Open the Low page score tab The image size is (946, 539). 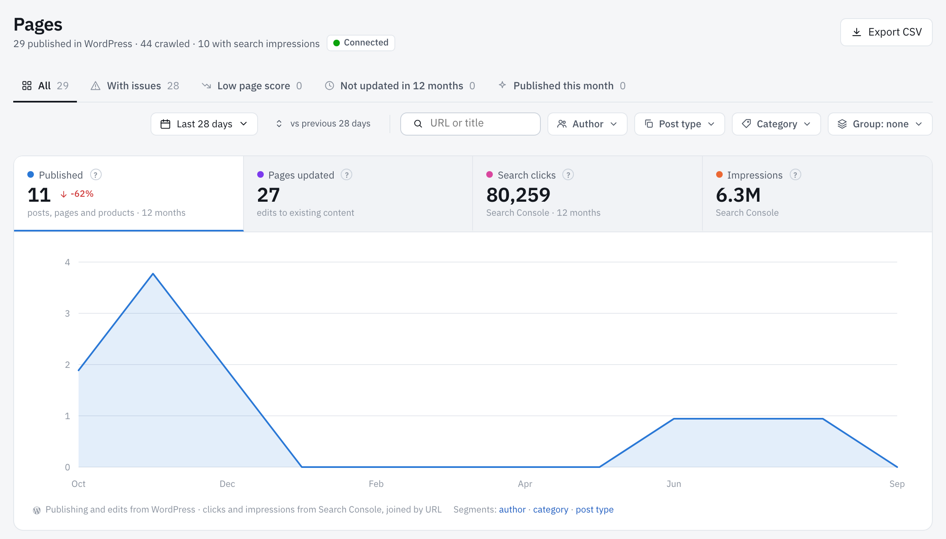pos(252,86)
